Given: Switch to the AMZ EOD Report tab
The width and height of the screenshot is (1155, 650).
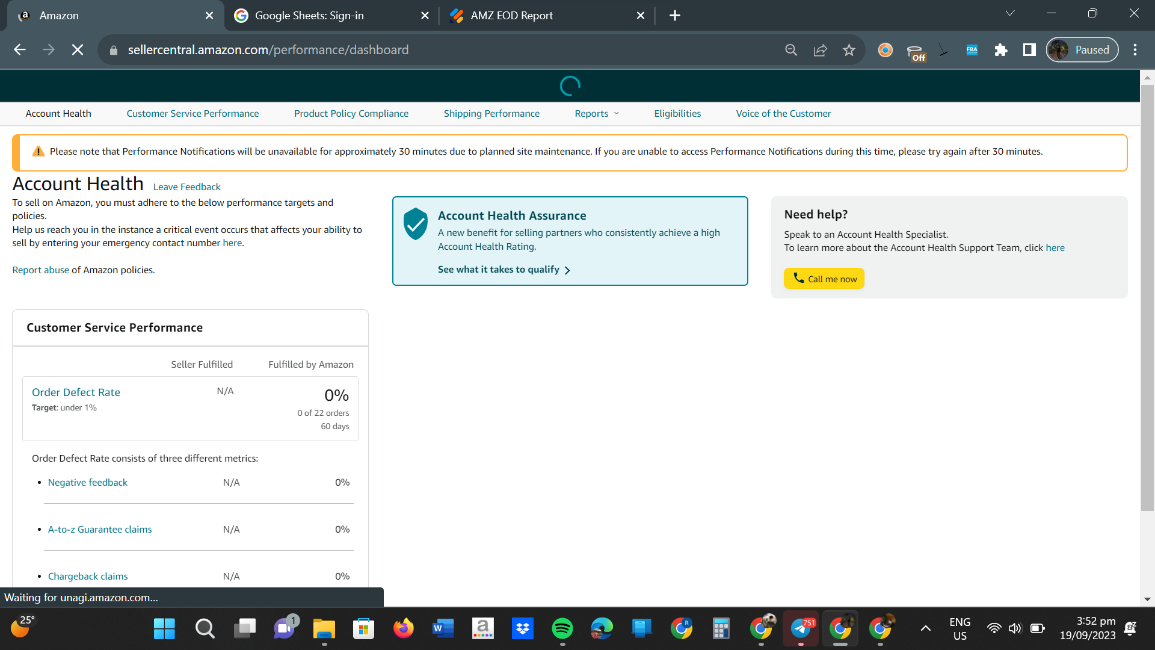Looking at the screenshot, I should [x=547, y=16].
